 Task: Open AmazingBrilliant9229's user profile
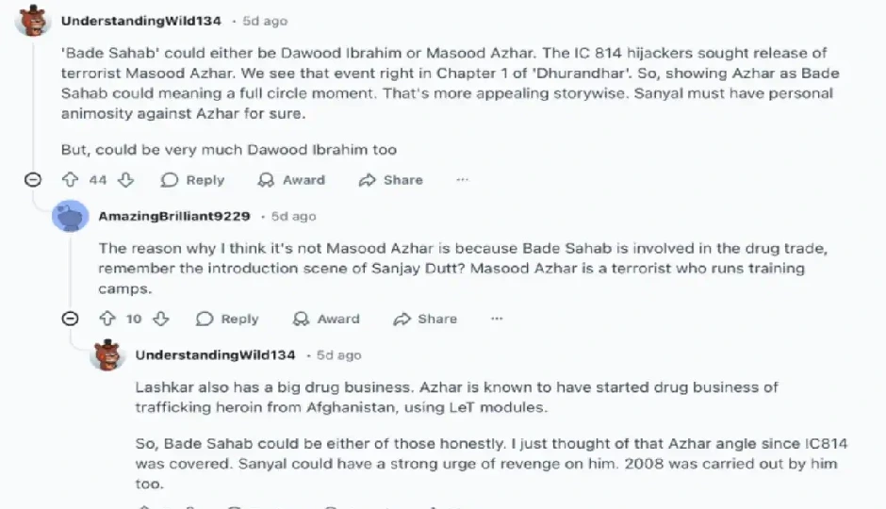pos(174,216)
